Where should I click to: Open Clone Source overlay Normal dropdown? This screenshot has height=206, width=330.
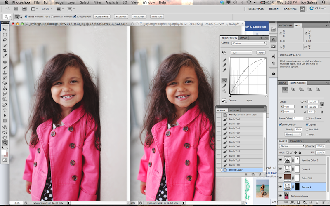[293, 135]
